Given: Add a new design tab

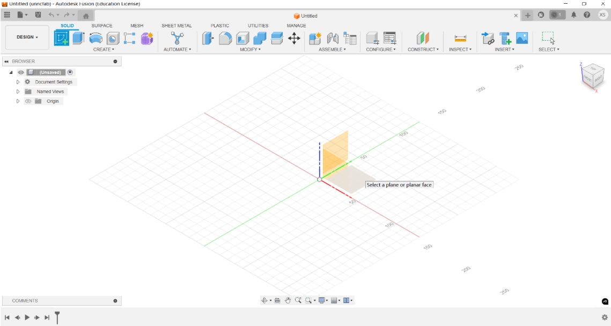Looking at the screenshot, I should 528,16.
